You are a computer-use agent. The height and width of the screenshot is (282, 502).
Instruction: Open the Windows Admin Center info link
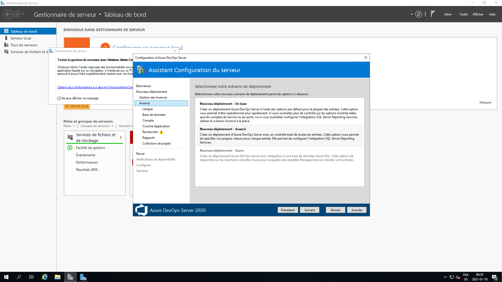coord(95,87)
